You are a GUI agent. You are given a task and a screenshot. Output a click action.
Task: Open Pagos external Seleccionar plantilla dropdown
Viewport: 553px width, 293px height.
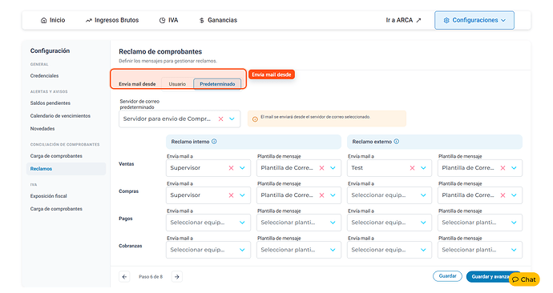pyautogui.click(x=480, y=223)
